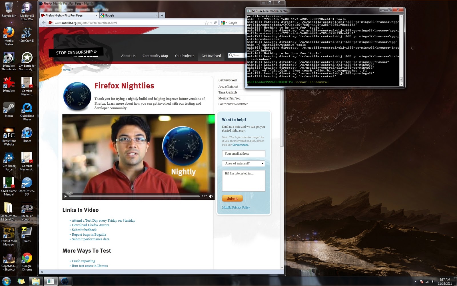Open the Area of Interest sidebar link

pyautogui.click(x=228, y=87)
